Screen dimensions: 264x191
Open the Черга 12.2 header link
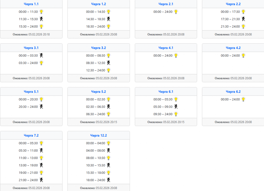98,136
